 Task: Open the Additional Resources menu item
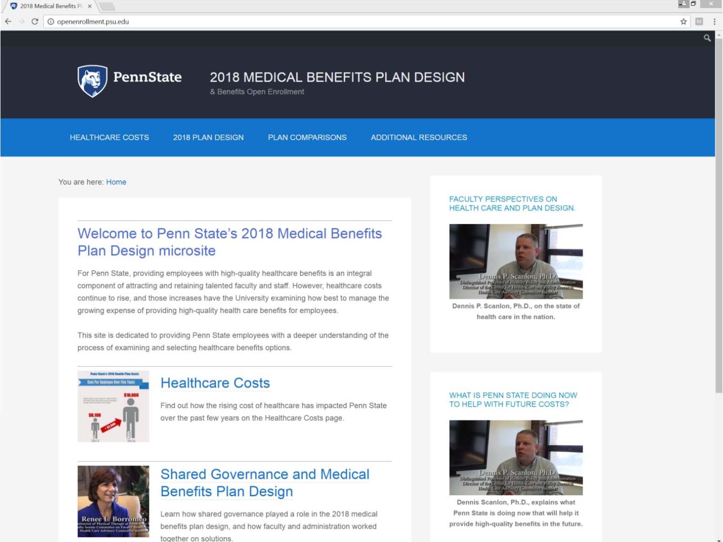419,137
